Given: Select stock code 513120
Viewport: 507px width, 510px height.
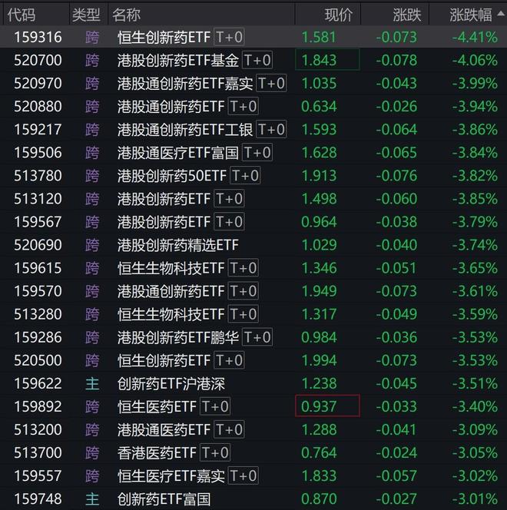Looking at the screenshot, I should tap(38, 199).
